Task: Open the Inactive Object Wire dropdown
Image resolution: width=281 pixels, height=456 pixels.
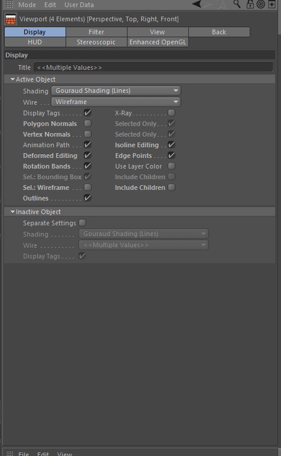Action: 143,245
